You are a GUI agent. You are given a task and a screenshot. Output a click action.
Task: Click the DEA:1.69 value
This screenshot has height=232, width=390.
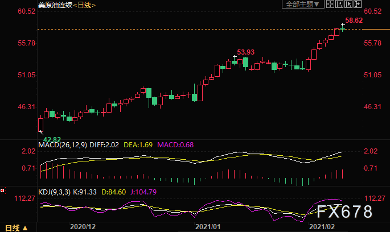tap(138, 145)
